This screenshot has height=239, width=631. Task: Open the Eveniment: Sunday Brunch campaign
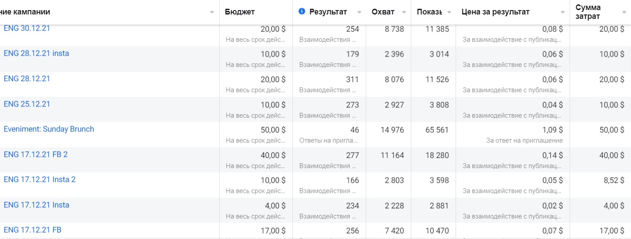(49, 129)
